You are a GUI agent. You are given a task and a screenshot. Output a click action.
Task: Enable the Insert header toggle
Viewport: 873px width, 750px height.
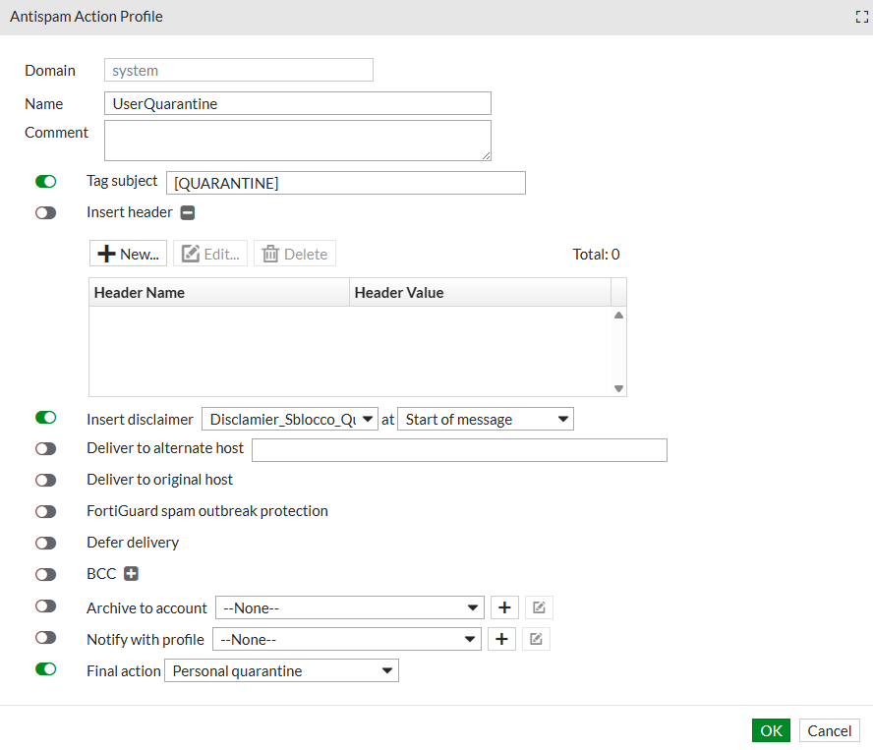[45, 213]
